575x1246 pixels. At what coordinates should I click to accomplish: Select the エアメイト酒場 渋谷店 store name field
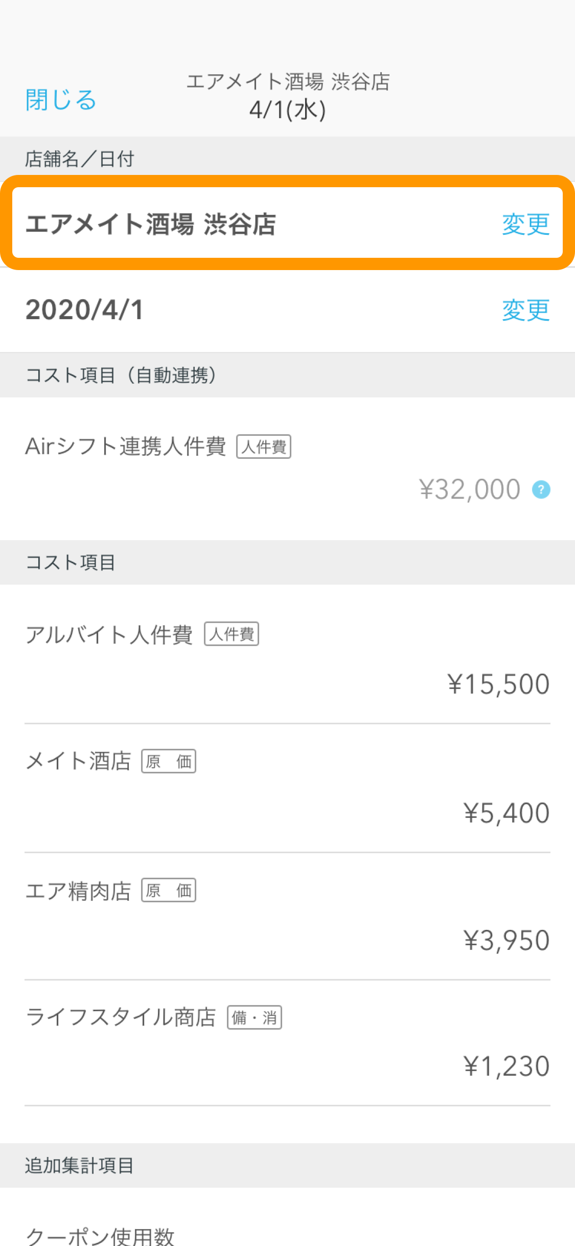point(287,223)
